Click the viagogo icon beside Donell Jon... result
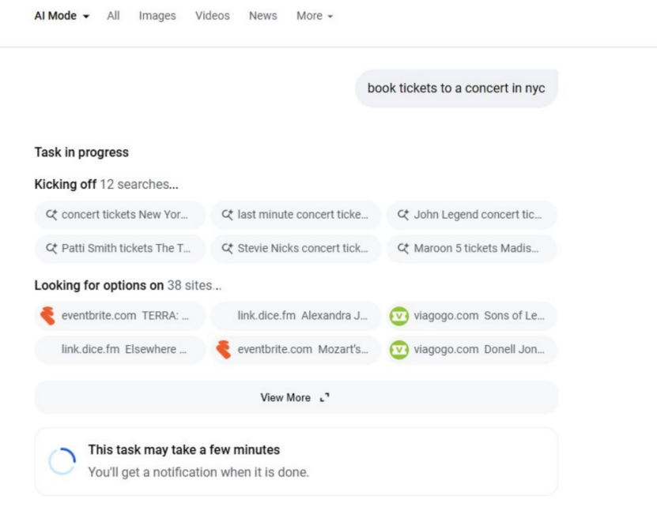Viewport: 657px width, 518px height. tap(399, 349)
